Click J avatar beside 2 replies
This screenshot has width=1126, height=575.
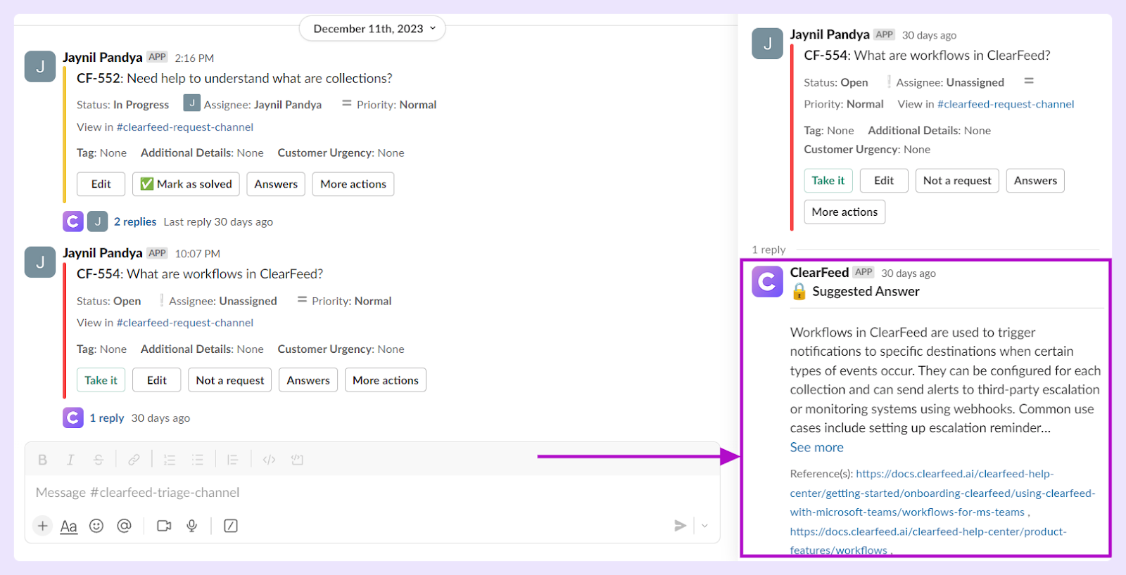click(x=98, y=221)
